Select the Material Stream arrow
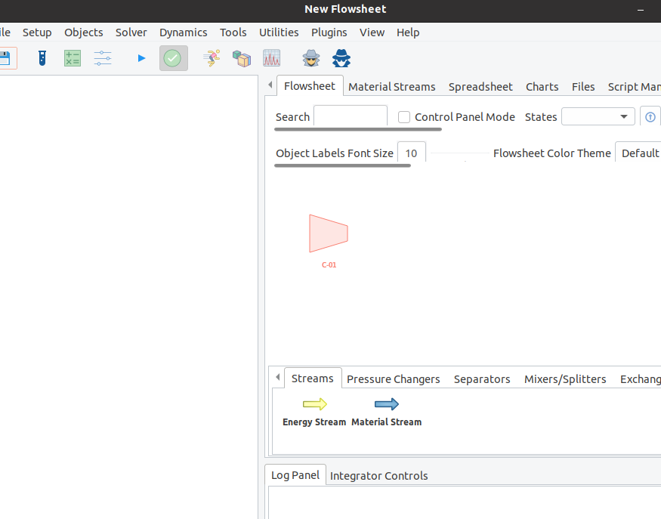The height and width of the screenshot is (519, 661). 387,404
